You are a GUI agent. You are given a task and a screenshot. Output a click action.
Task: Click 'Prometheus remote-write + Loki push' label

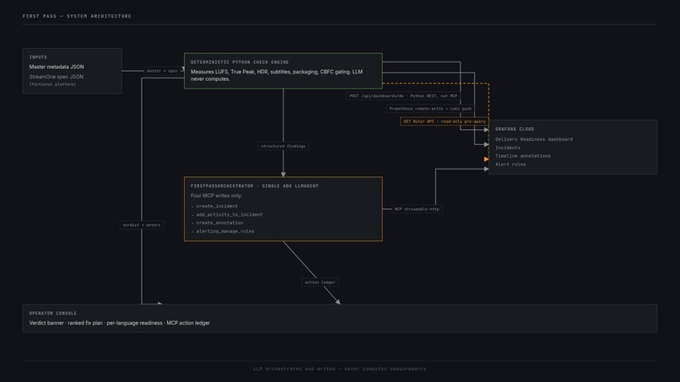pyautogui.click(x=430, y=109)
